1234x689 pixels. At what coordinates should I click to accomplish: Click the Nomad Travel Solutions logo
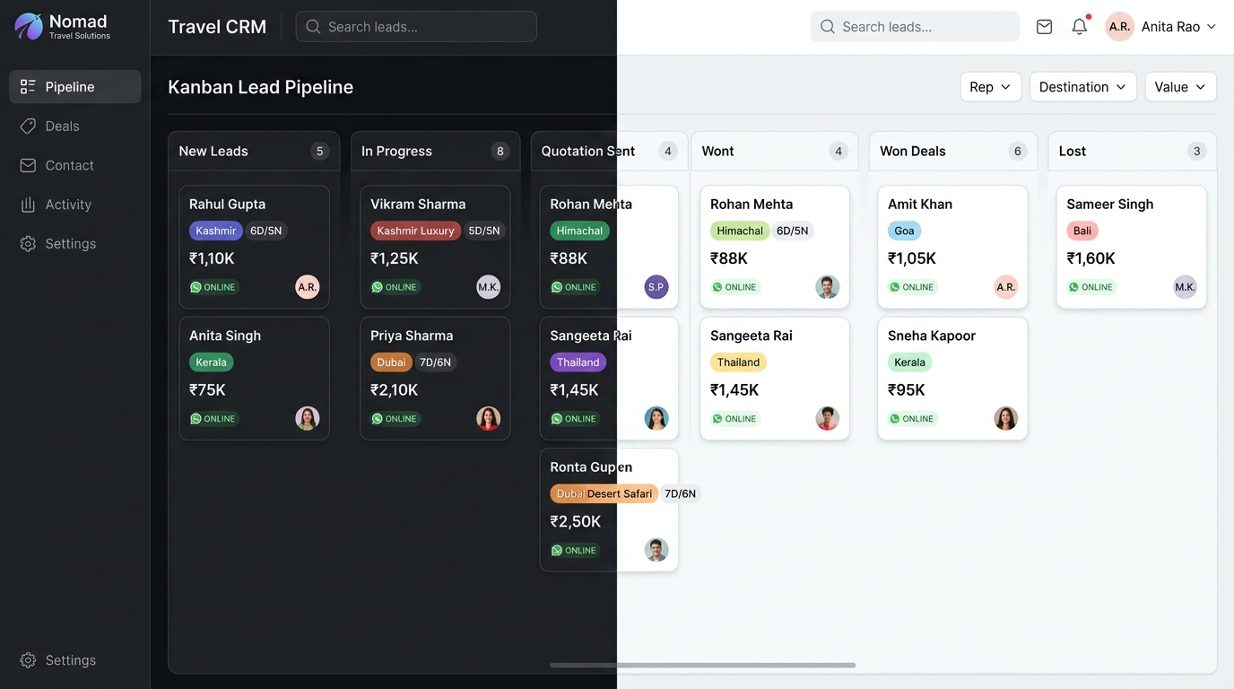[x=62, y=26]
